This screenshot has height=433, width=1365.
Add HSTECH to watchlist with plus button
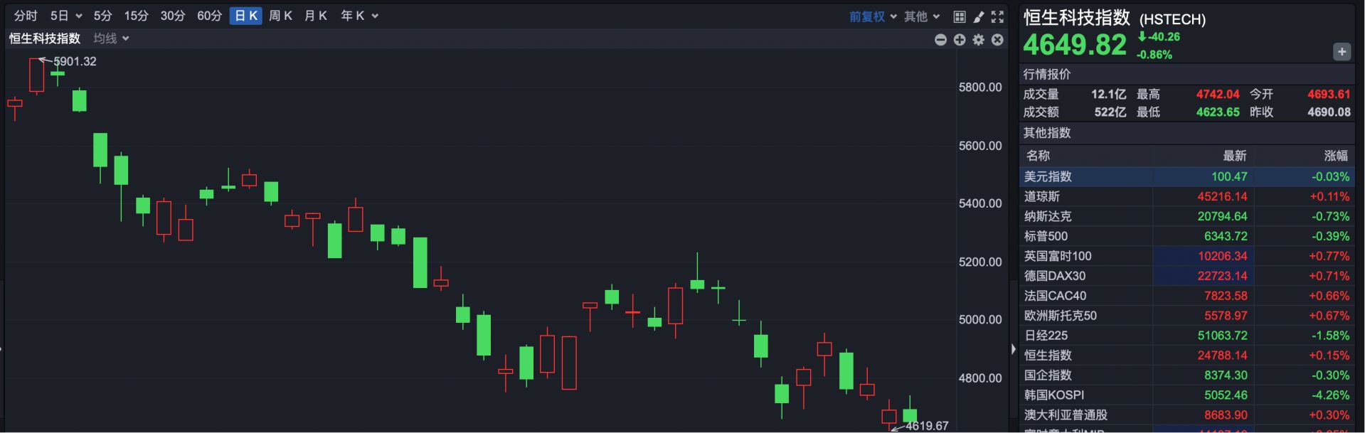pyautogui.click(x=1342, y=52)
